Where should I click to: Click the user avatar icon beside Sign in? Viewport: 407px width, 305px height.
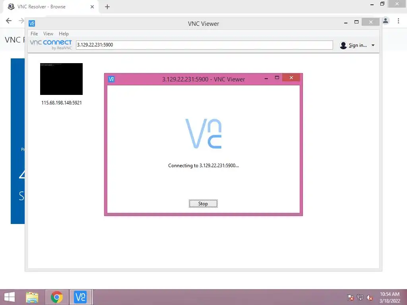343,45
